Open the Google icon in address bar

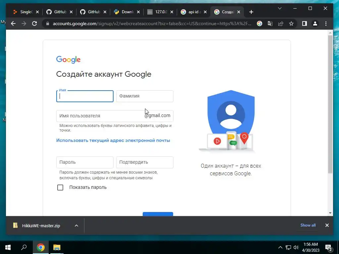[260, 23]
